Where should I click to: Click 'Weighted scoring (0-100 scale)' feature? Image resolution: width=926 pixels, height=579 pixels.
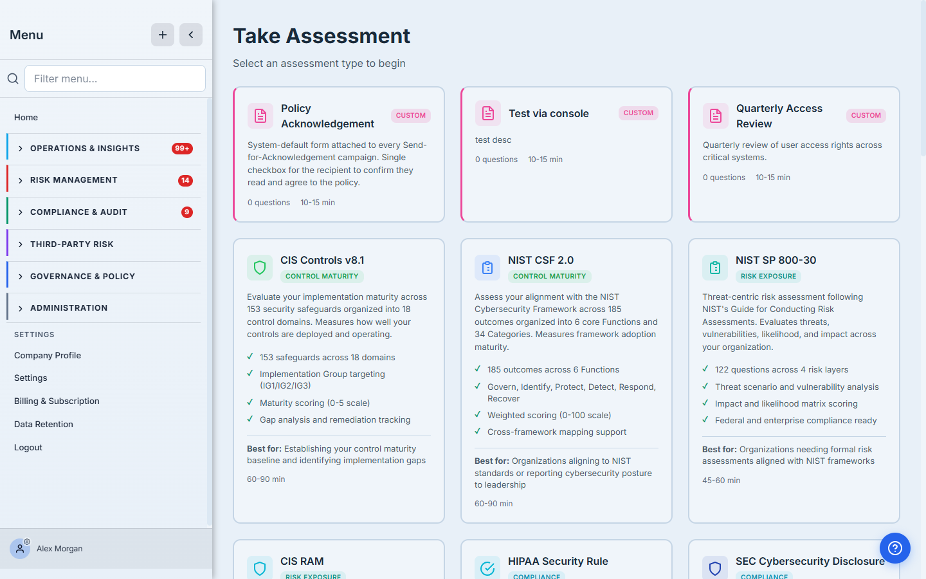(x=549, y=415)
